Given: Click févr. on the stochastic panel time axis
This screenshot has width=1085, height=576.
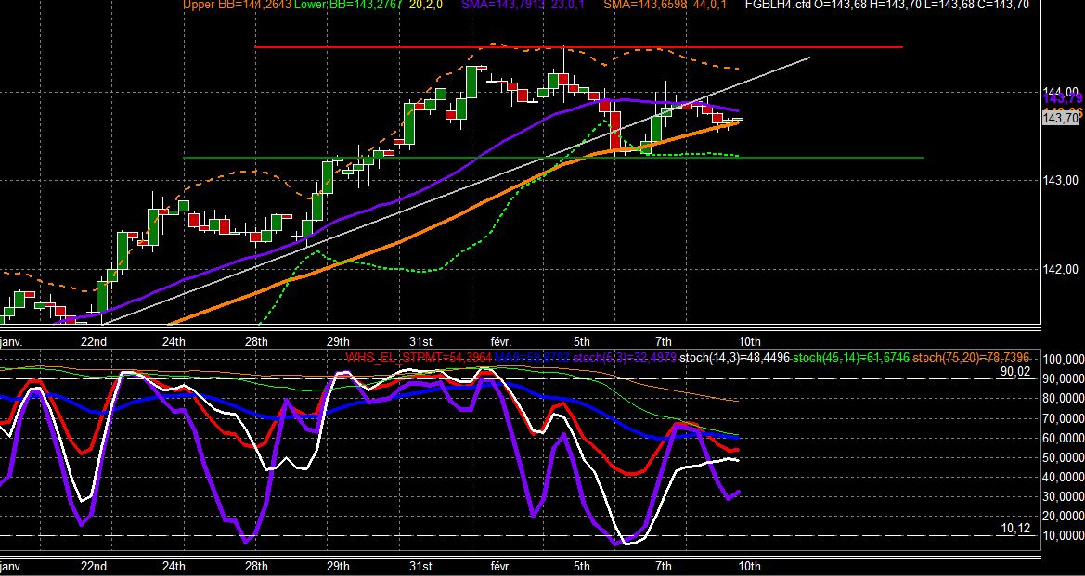Looking at the screenshot, I should (x=500, y=567).
